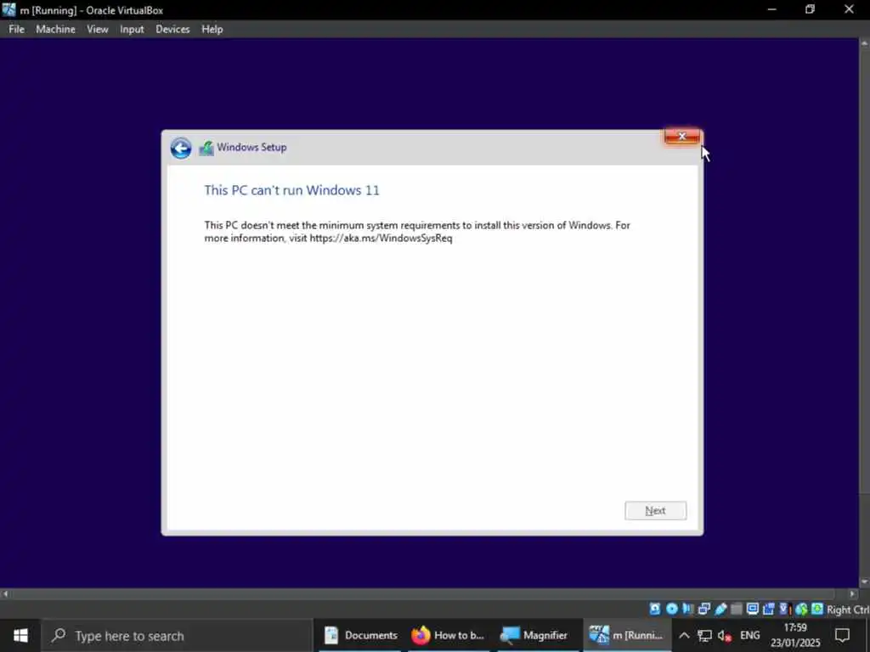Open the Machine menu
This screenshot has width=870, height=652.
55,30
